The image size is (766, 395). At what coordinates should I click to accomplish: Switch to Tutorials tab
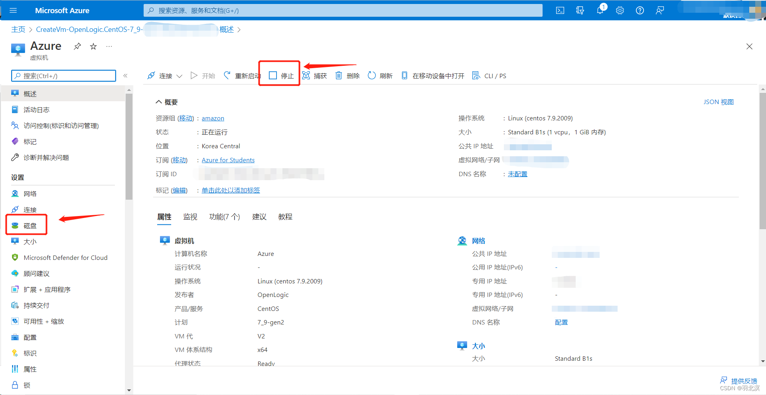point(285,217)
